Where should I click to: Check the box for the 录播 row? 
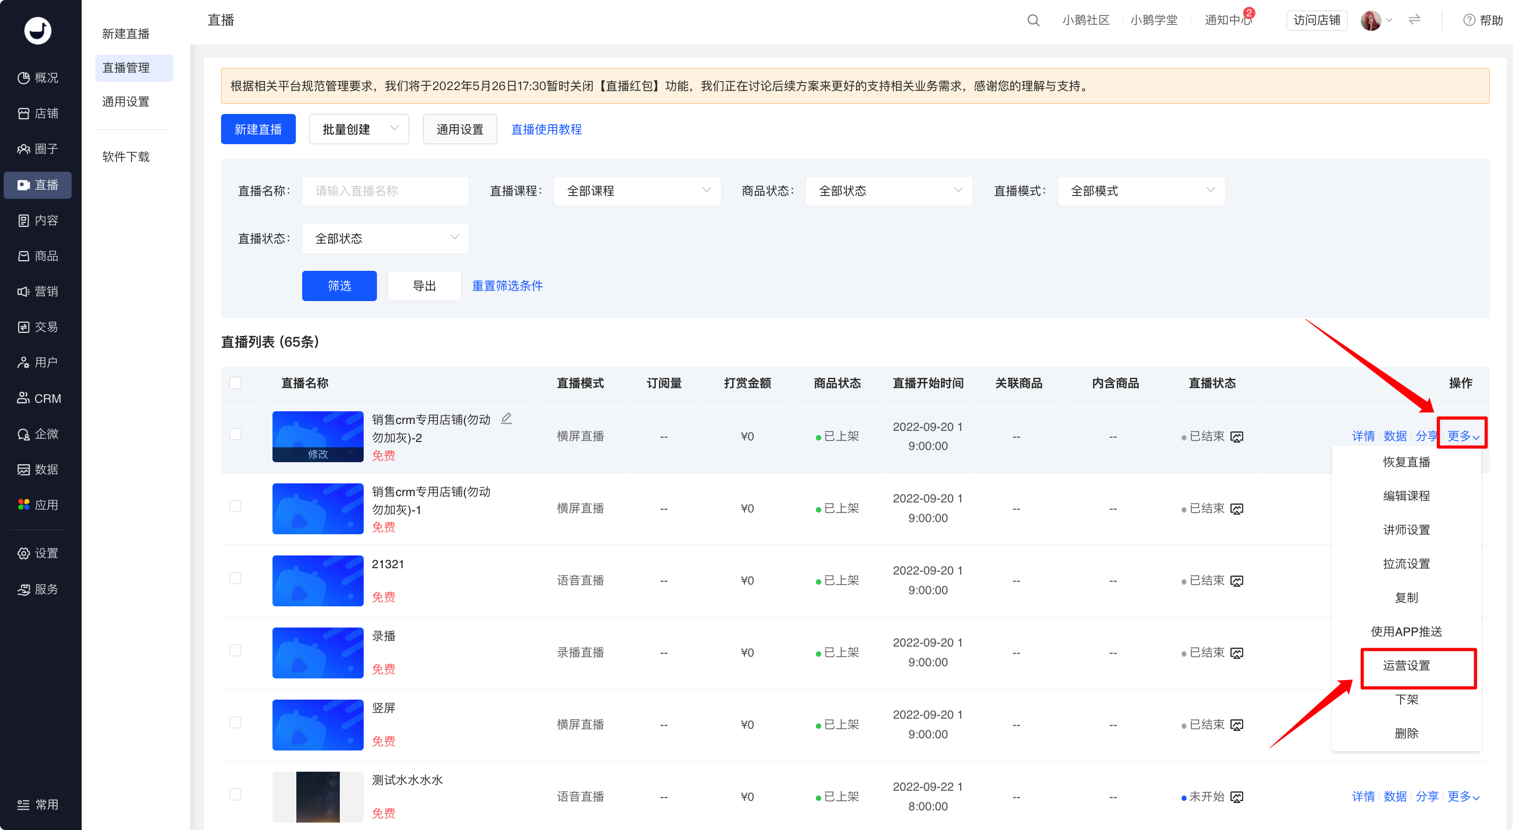tap(235, 650)
